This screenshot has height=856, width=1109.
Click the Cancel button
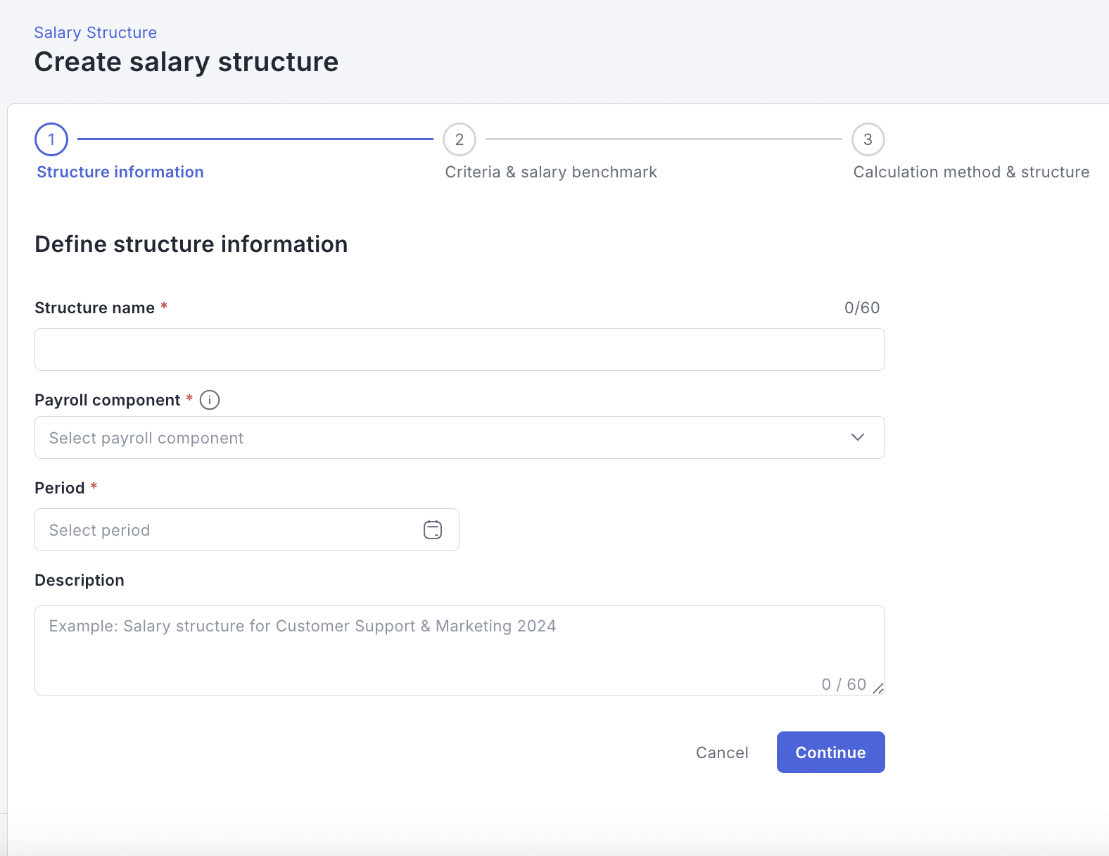point(722,753)
